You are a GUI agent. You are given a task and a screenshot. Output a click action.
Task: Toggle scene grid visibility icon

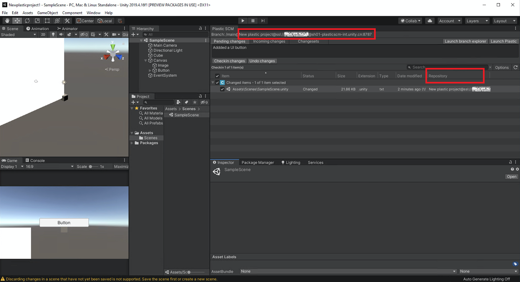click(93, 34)
